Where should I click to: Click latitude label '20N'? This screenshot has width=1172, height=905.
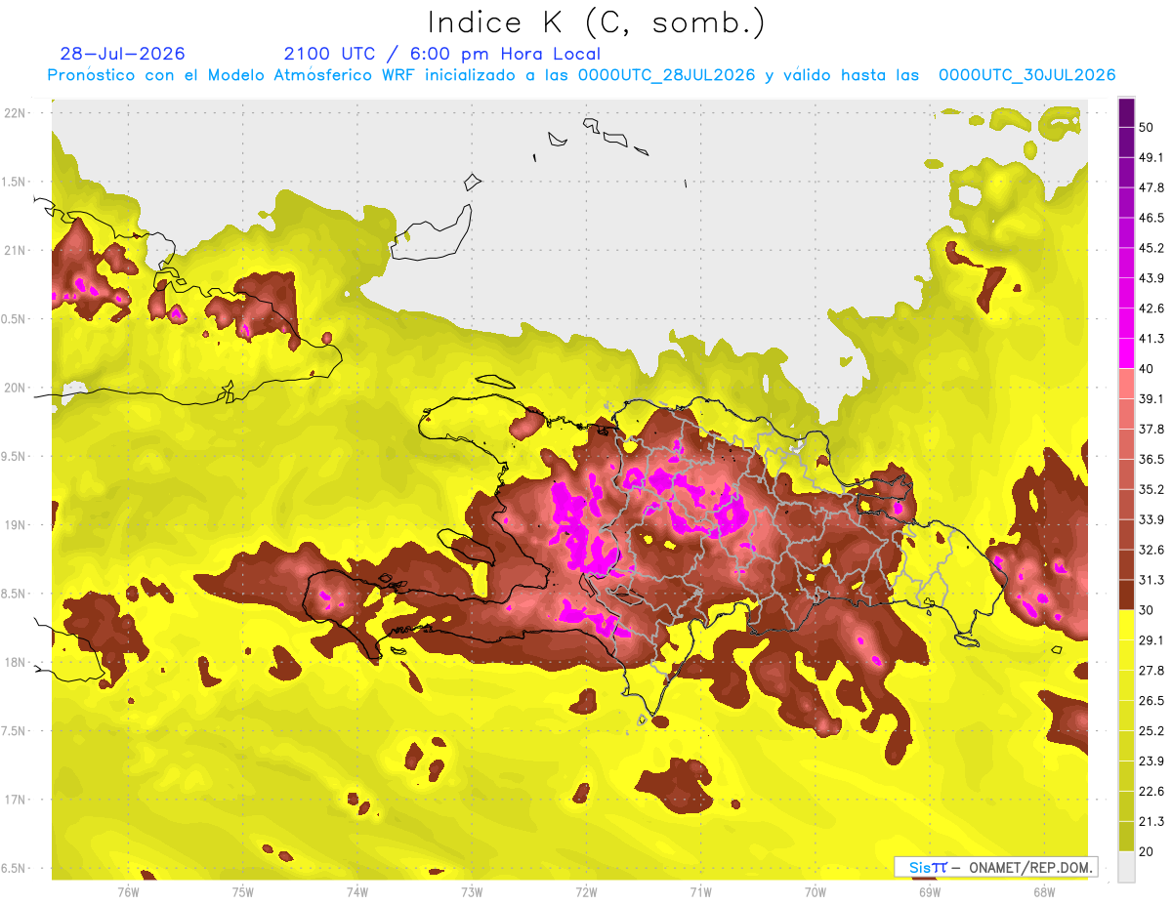click(17, 388)
